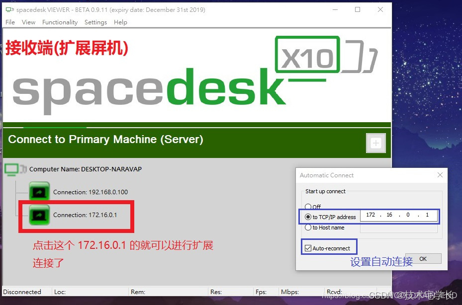Screen dimensions: 462x305
Task: Open the Help menu
Action: pos(120,22)
